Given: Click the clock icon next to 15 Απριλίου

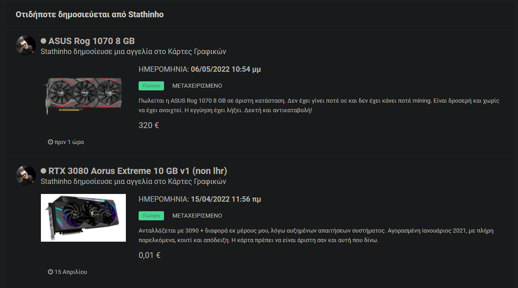Looking at the screenshot, I should click(x=50, y=272).
